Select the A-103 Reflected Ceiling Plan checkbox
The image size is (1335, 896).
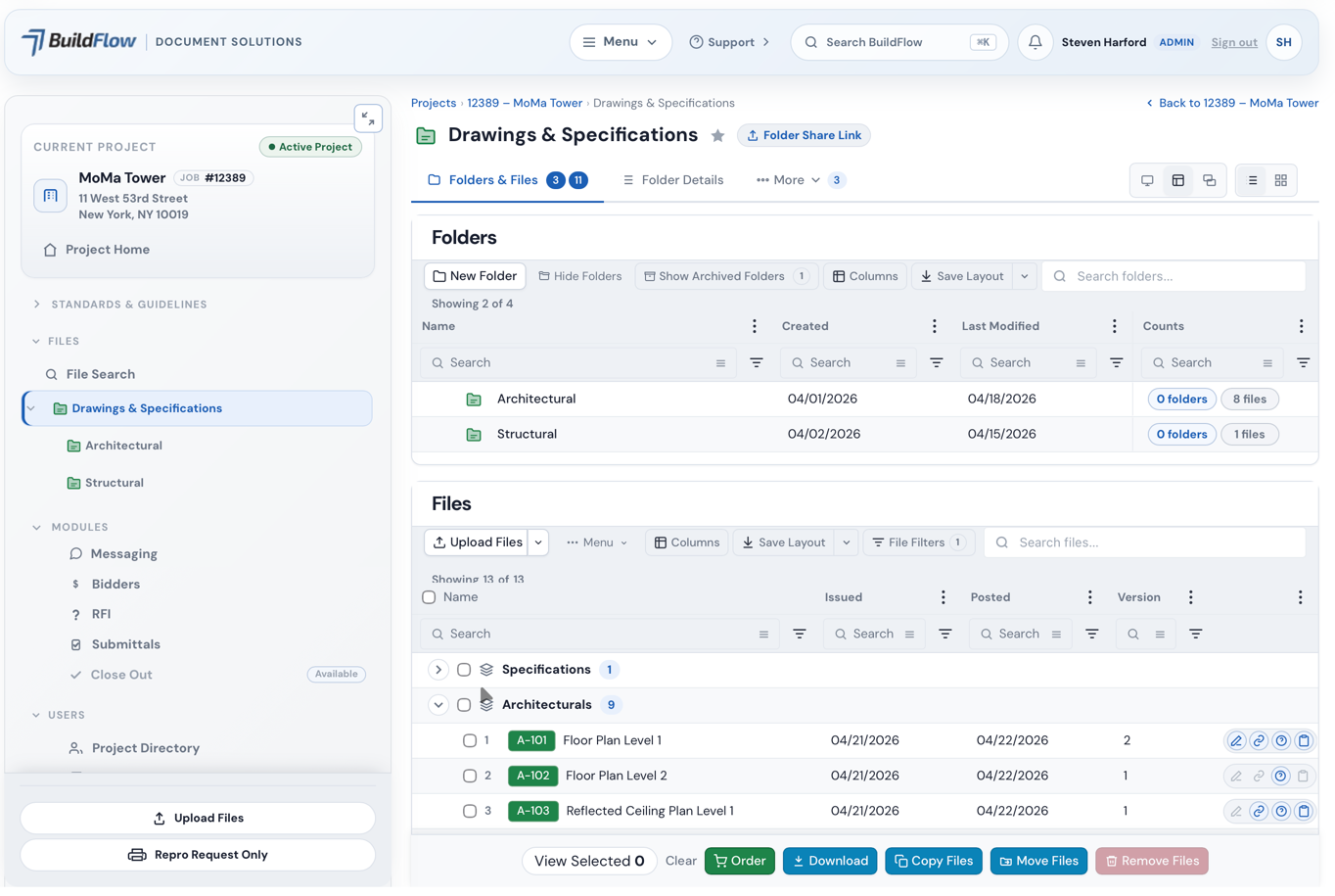click(470, 812)
